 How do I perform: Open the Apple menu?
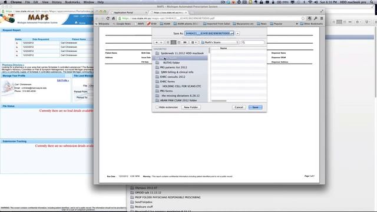point(5,2)
